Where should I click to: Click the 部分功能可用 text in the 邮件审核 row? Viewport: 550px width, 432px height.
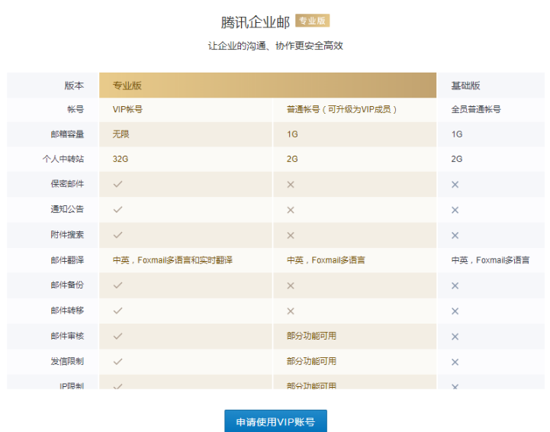pos(311,336)
